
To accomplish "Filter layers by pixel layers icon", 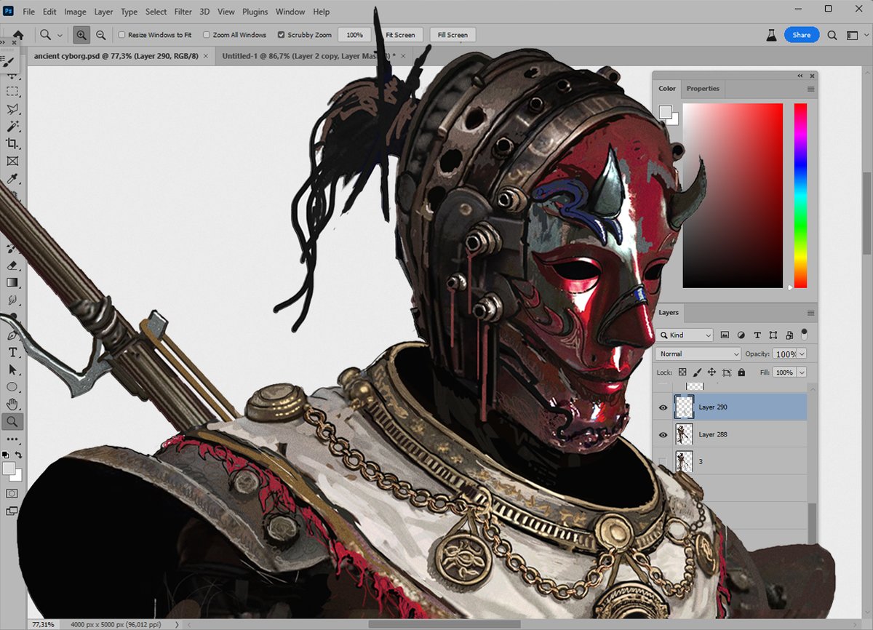I will pos(725,335).
